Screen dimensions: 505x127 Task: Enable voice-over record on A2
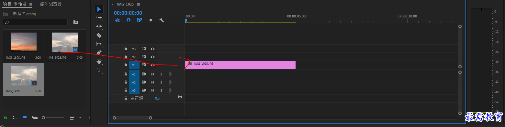170,82
